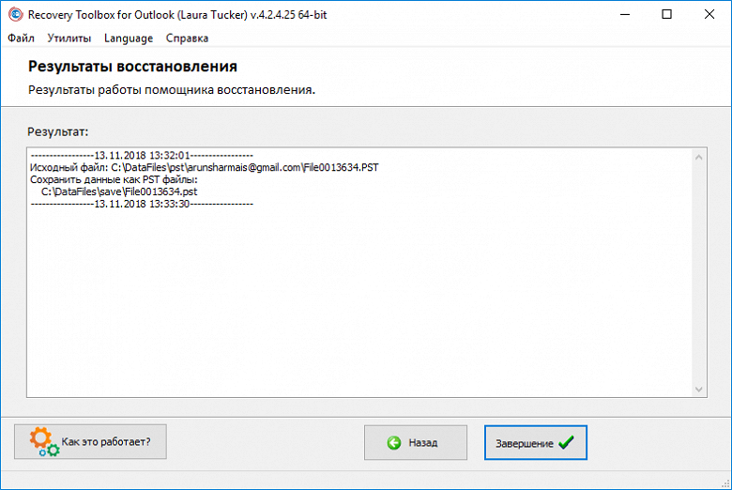Click the green back arrow icon
Screen dimensions: 732x490
point(394,443)
